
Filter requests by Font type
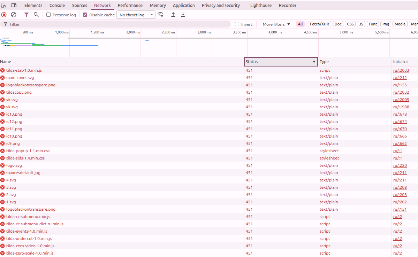pyautogui.click(x=373, y=24)
